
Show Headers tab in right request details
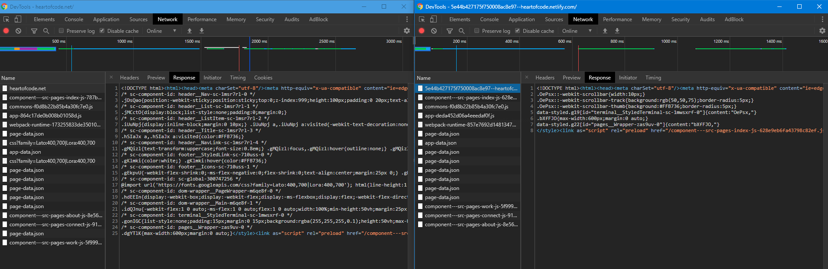545,78
